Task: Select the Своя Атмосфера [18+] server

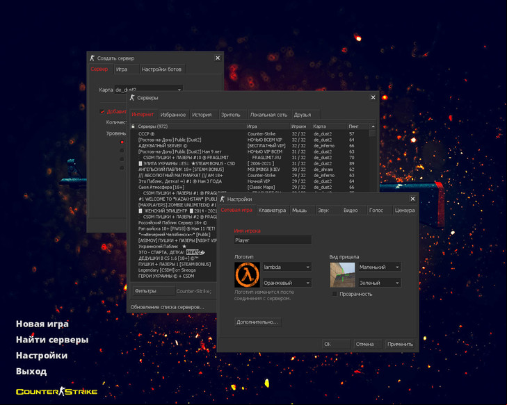Action: point(249,187)
